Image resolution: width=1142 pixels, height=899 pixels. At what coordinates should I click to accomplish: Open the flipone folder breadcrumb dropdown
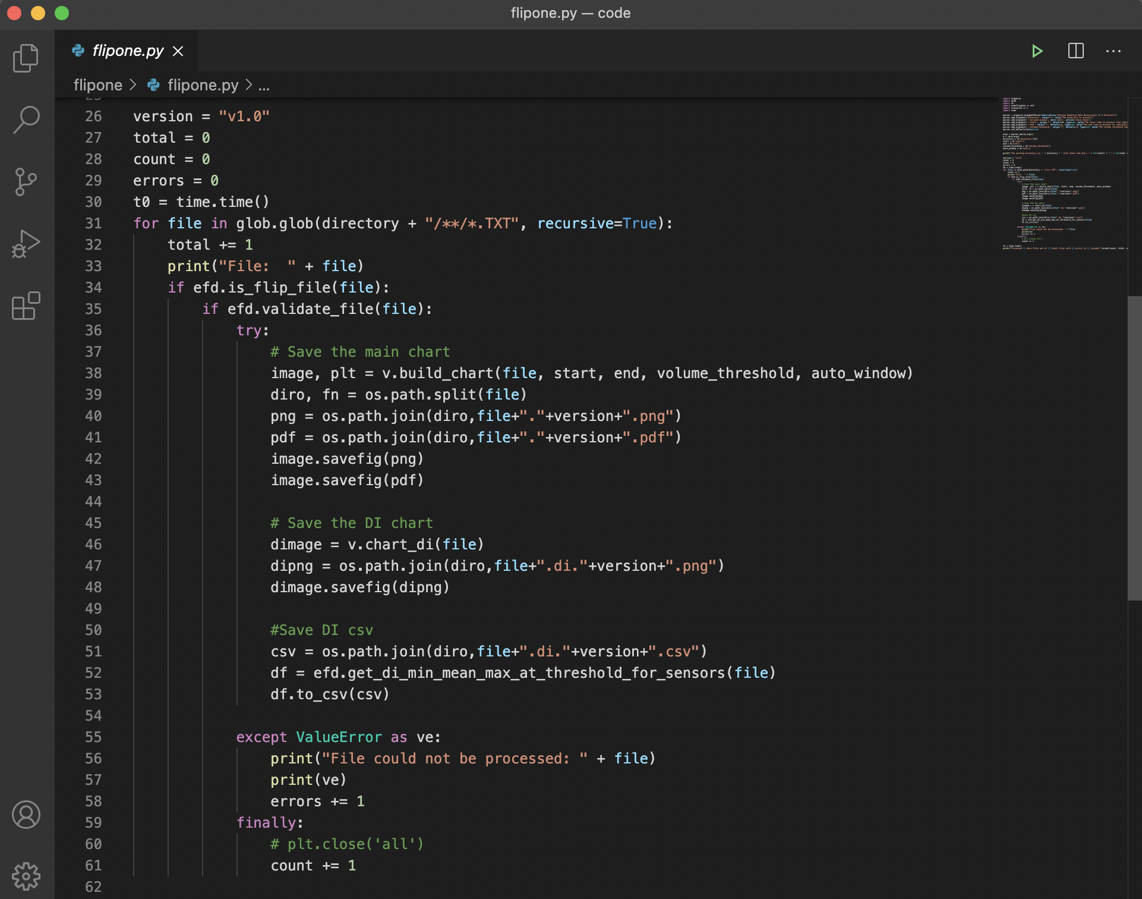tap(97, 85)
